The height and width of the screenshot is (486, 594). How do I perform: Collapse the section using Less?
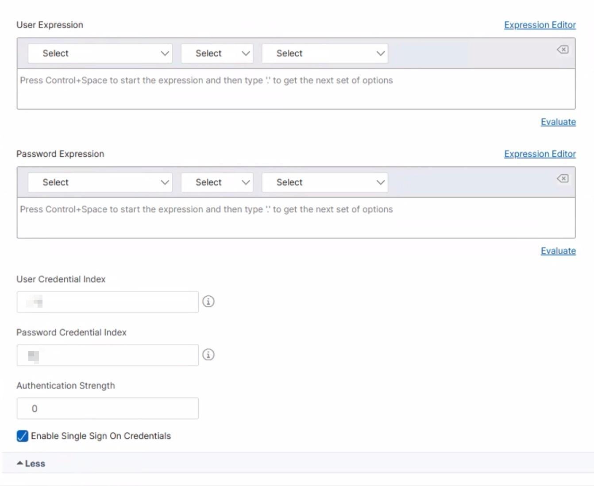tap(31, 463)
